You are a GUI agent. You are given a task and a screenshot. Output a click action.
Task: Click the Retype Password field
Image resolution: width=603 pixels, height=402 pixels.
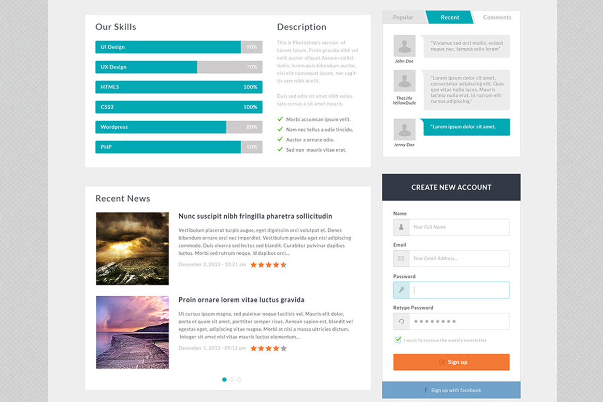459,322
